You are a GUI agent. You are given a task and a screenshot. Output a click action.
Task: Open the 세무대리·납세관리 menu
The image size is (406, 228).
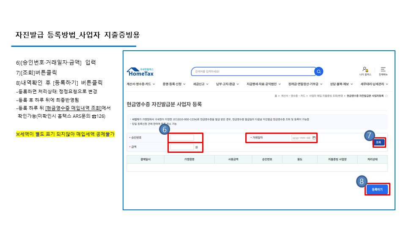pos(374,84)
